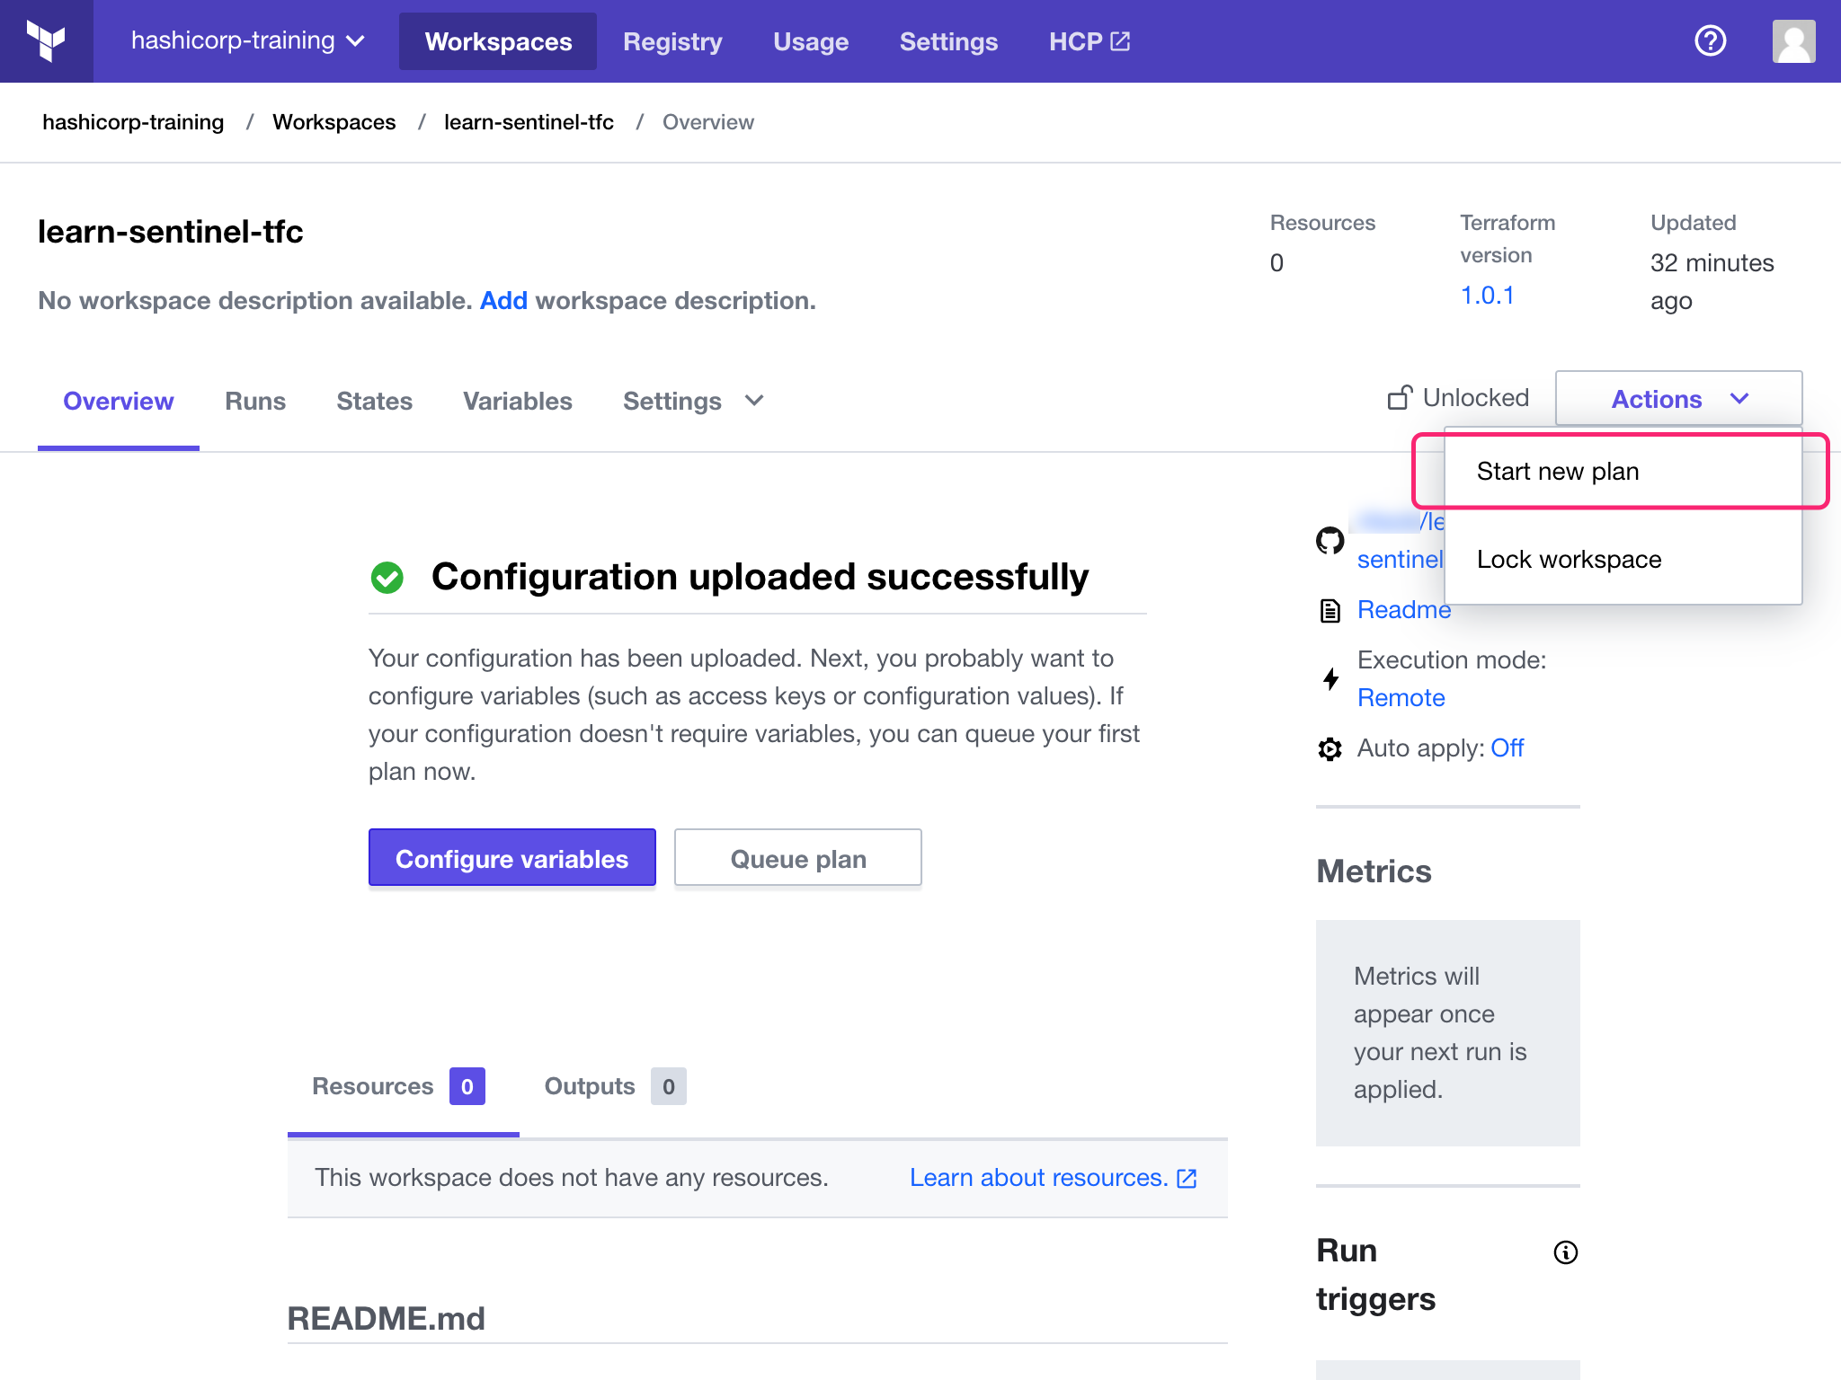Click '32 minutes ago' updated value
The width and height of the screenshot is (1841, 1380).
click(x=1712, y=282)
